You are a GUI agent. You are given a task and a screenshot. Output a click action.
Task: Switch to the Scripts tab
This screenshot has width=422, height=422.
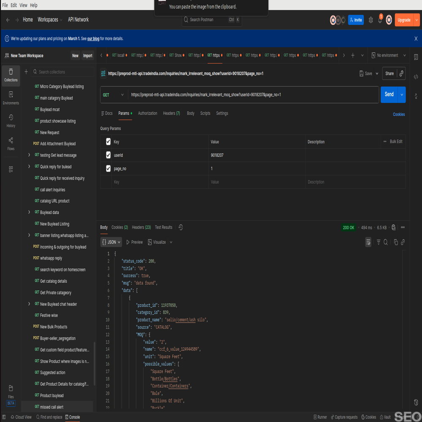coord(205,113)
